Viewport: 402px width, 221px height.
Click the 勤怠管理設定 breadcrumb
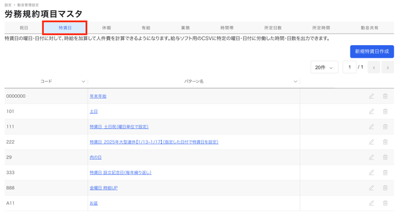(x=28, y=5)
